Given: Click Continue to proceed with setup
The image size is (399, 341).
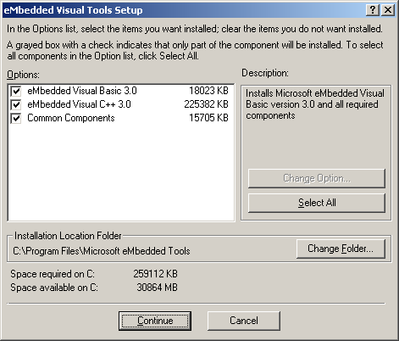Looking at the screenshot, I should [x=155, y=321].
